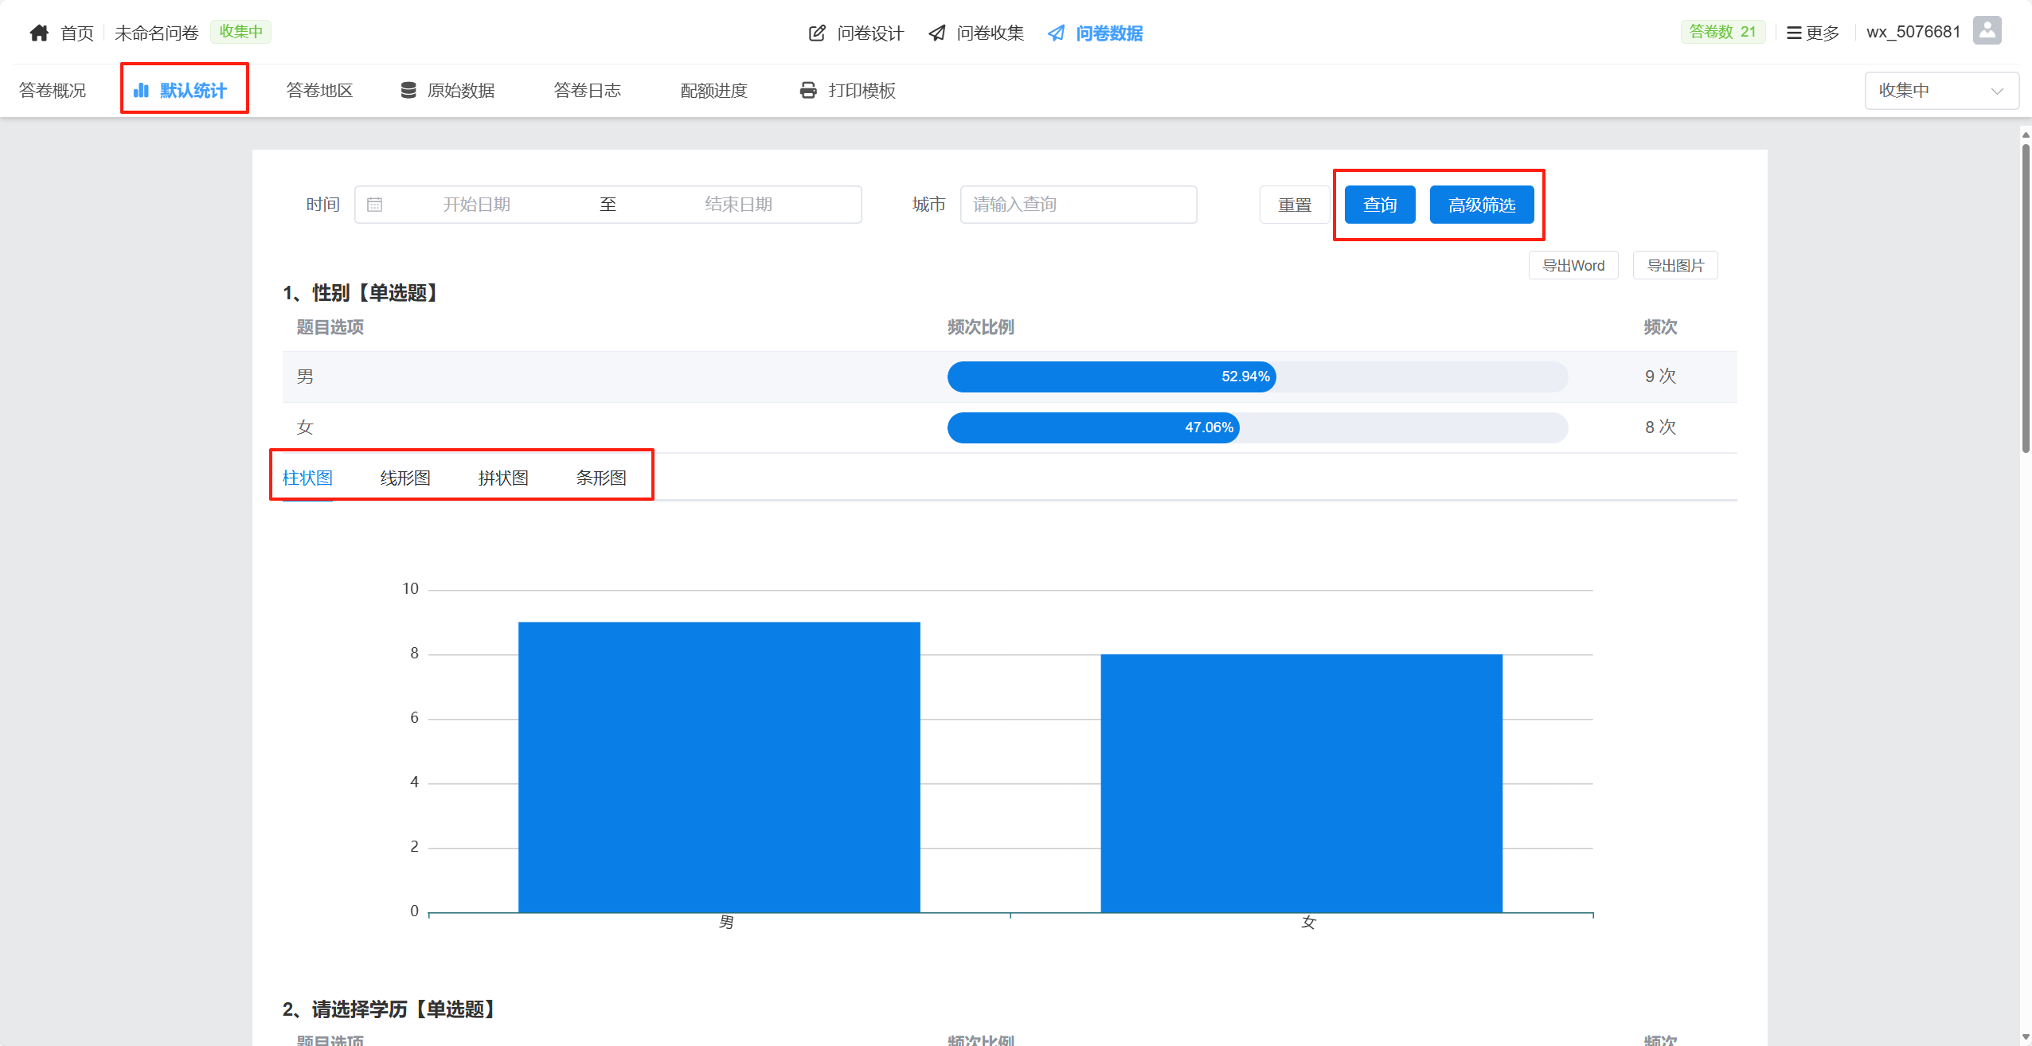Switch to the 拼状图 chart tab
This screenshot has height=1046, width=2032.
pos(503,478)
